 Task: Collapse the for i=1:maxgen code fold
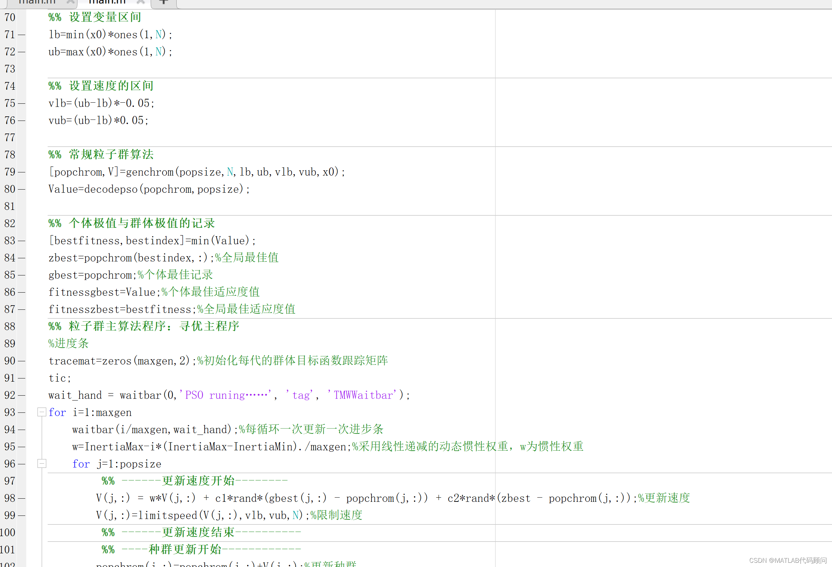[41, 412]
